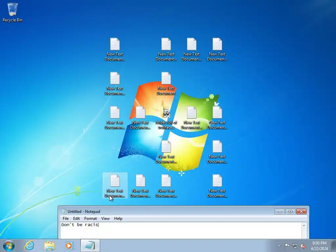The height and width of the screenshot is (252, 336).
Task: Select text document icon immediately right of trollfaces folder
Action: click(x=192, y=118)
